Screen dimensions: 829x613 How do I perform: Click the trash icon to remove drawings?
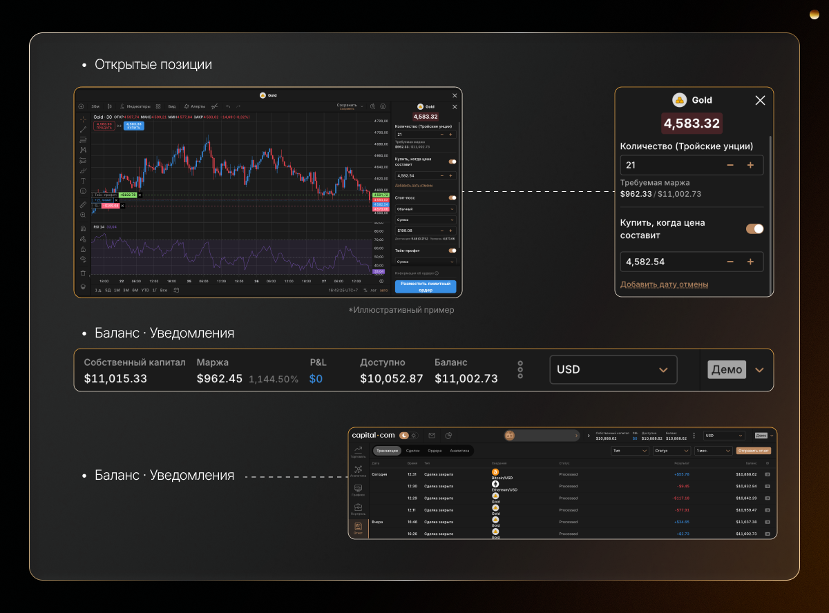point(83,273)
